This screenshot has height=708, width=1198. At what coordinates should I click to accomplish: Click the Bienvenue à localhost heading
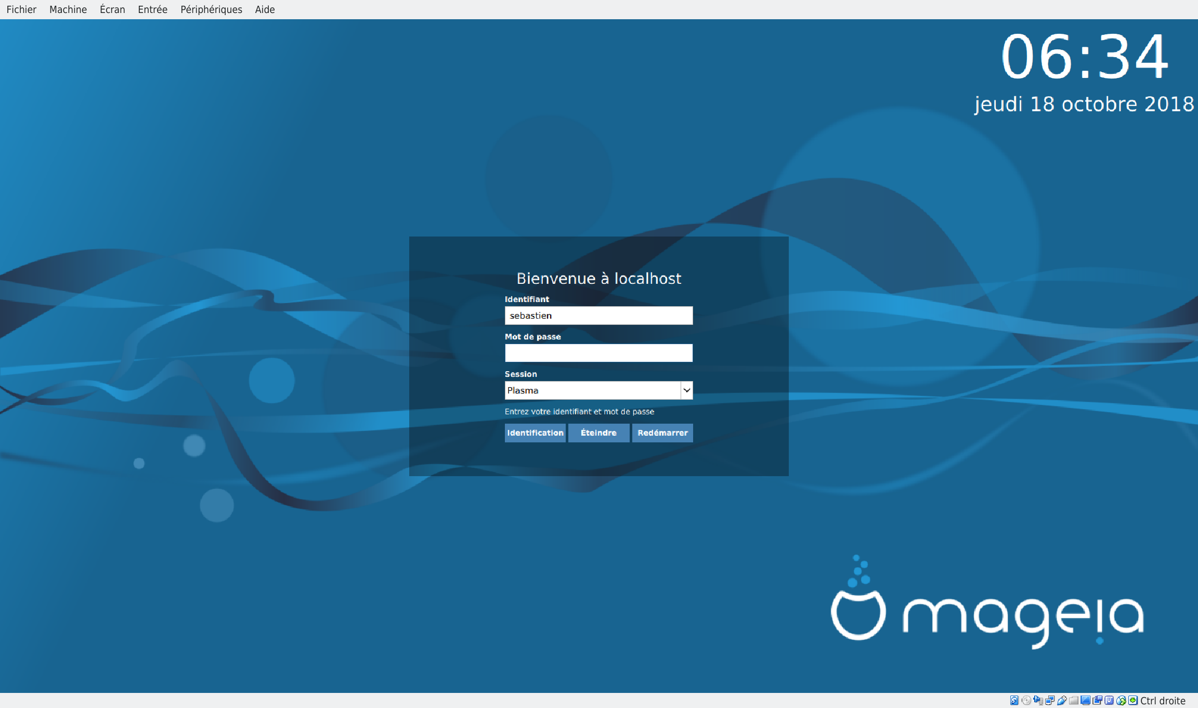(x=598, y=279)
